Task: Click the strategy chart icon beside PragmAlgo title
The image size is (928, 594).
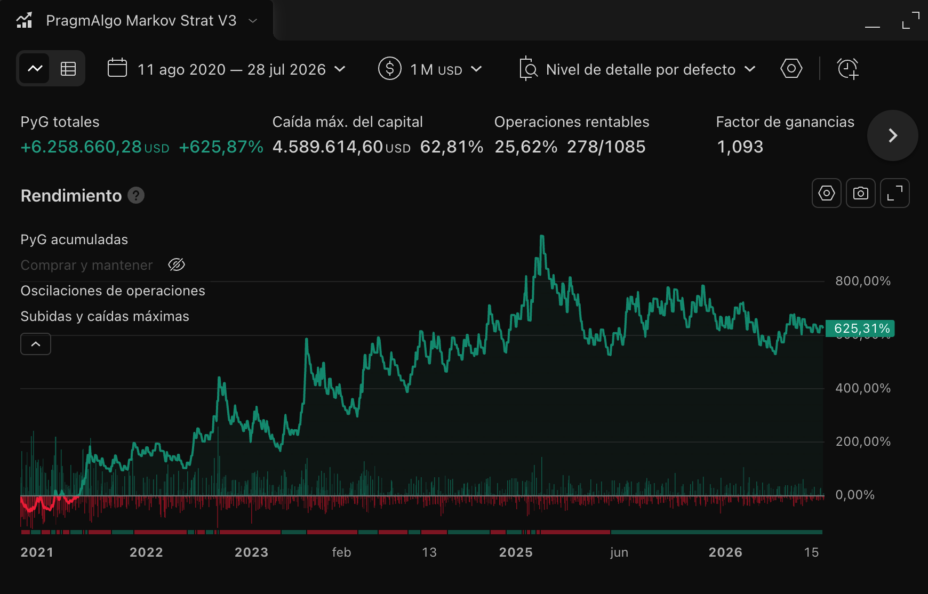Action: click(x=24, y=20)
